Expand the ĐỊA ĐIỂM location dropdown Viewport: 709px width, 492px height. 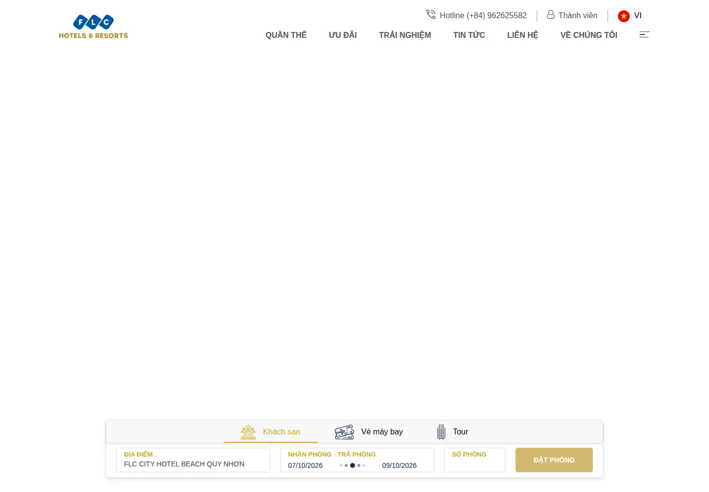tap(193, 460)
